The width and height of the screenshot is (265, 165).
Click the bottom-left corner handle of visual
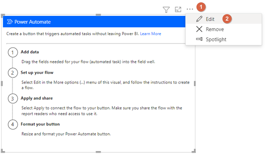click(x=3, y=151)
